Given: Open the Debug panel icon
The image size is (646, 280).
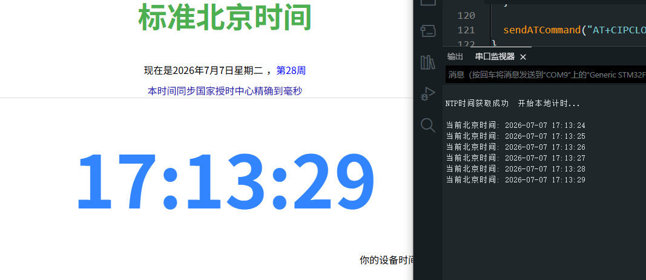Looking at the screenshot, I should pos(427,94).
